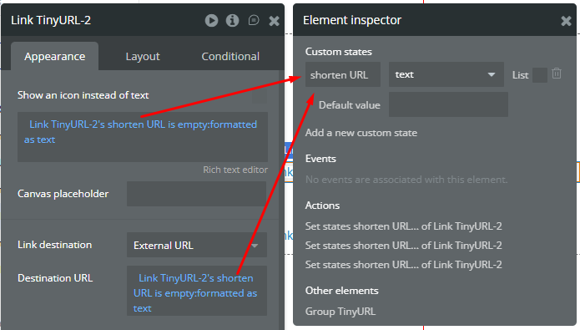580x330 pixels.
Task: Switch to the Appearance tab
Action: [x=55, y=56]
